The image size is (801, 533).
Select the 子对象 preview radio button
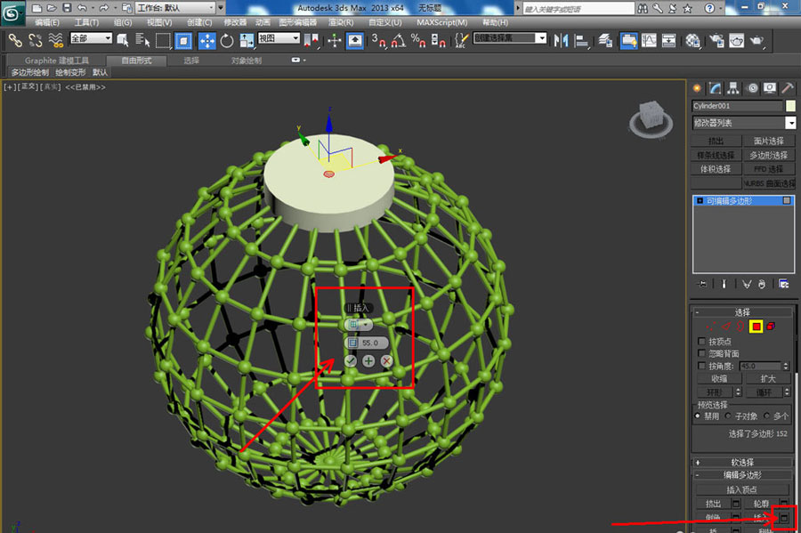point(728,416)
